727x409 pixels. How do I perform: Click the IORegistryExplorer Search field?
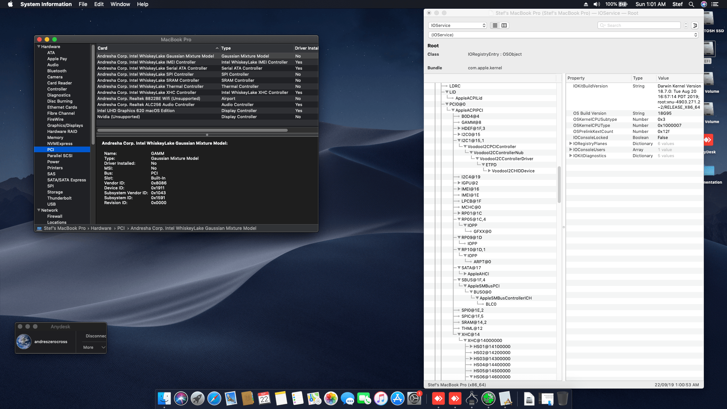pyautogui.click(x=639, y=25)
